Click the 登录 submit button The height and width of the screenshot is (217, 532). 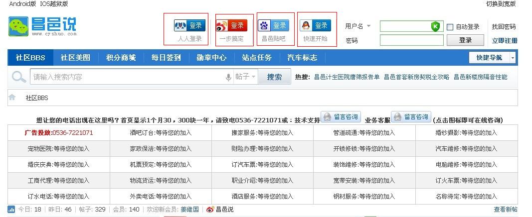pyautogui.click(x=465, y=40)
